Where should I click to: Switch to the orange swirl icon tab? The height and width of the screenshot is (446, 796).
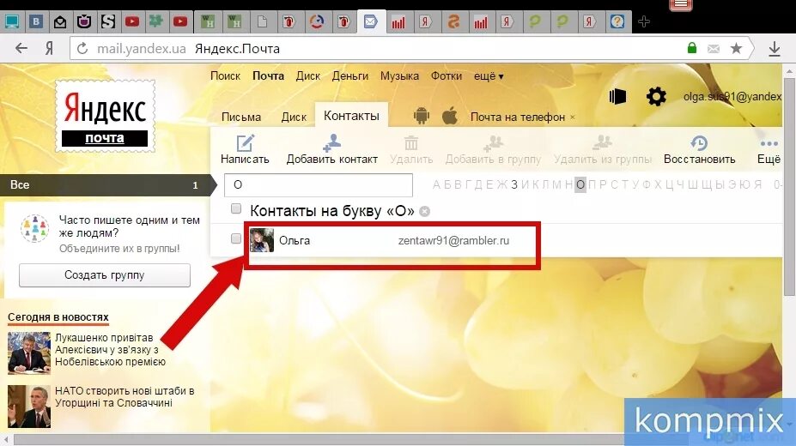tap(453, 21)
